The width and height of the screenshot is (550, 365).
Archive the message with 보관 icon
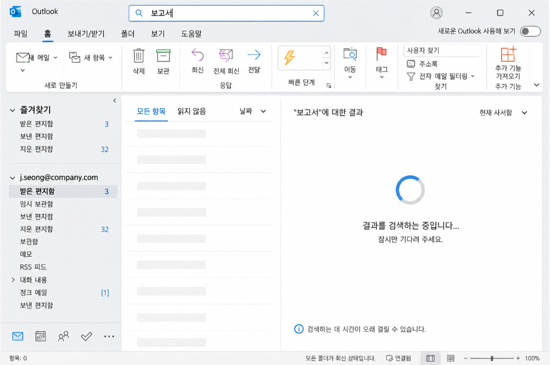[163, 56]
